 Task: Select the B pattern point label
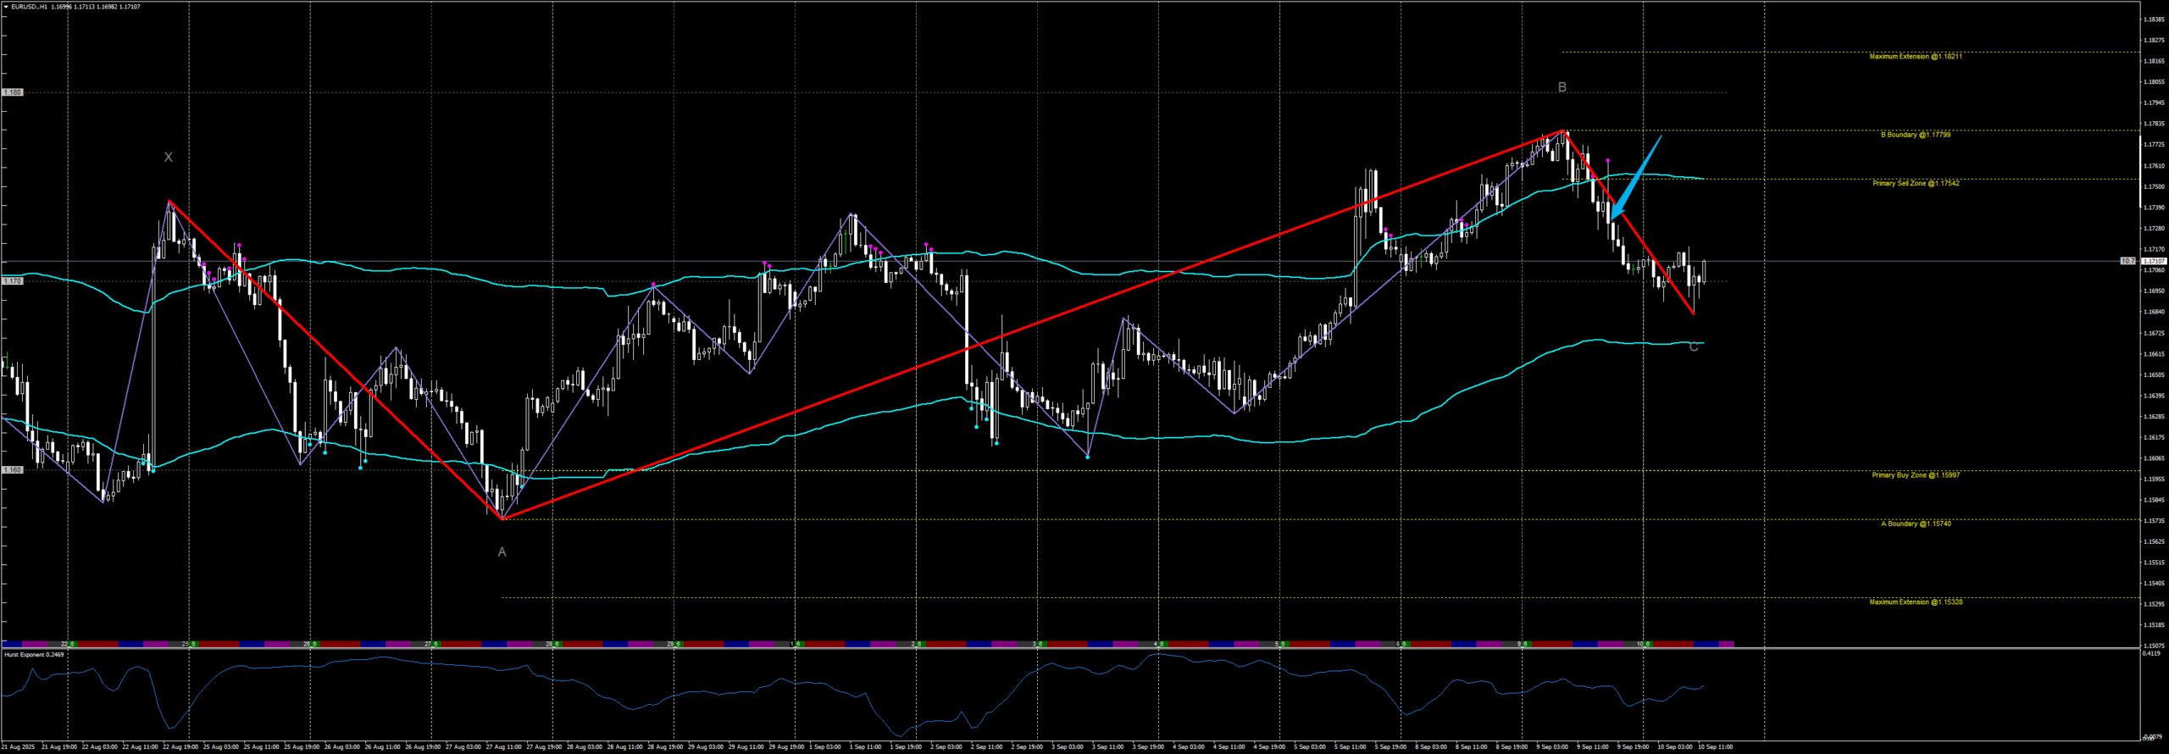point(1562,87)
